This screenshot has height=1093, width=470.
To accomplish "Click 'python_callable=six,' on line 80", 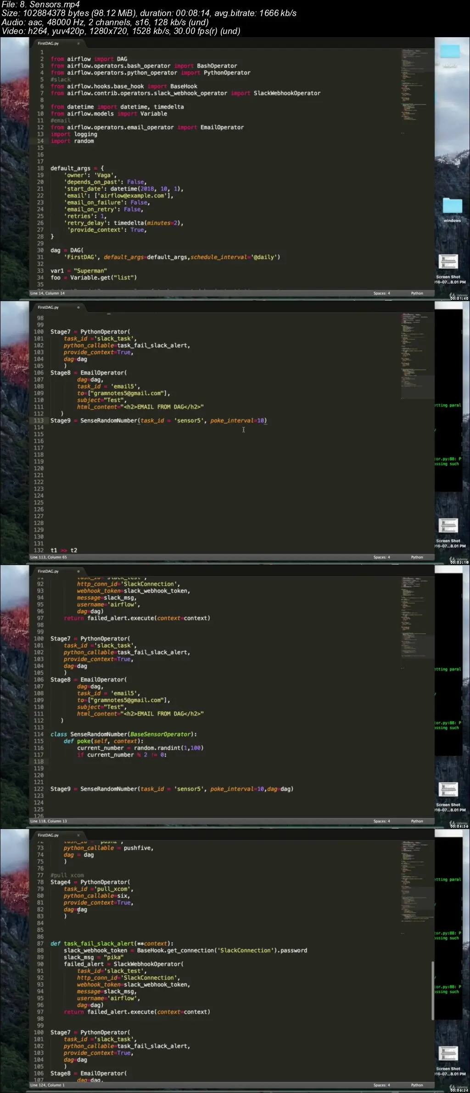I will (97, 896).
